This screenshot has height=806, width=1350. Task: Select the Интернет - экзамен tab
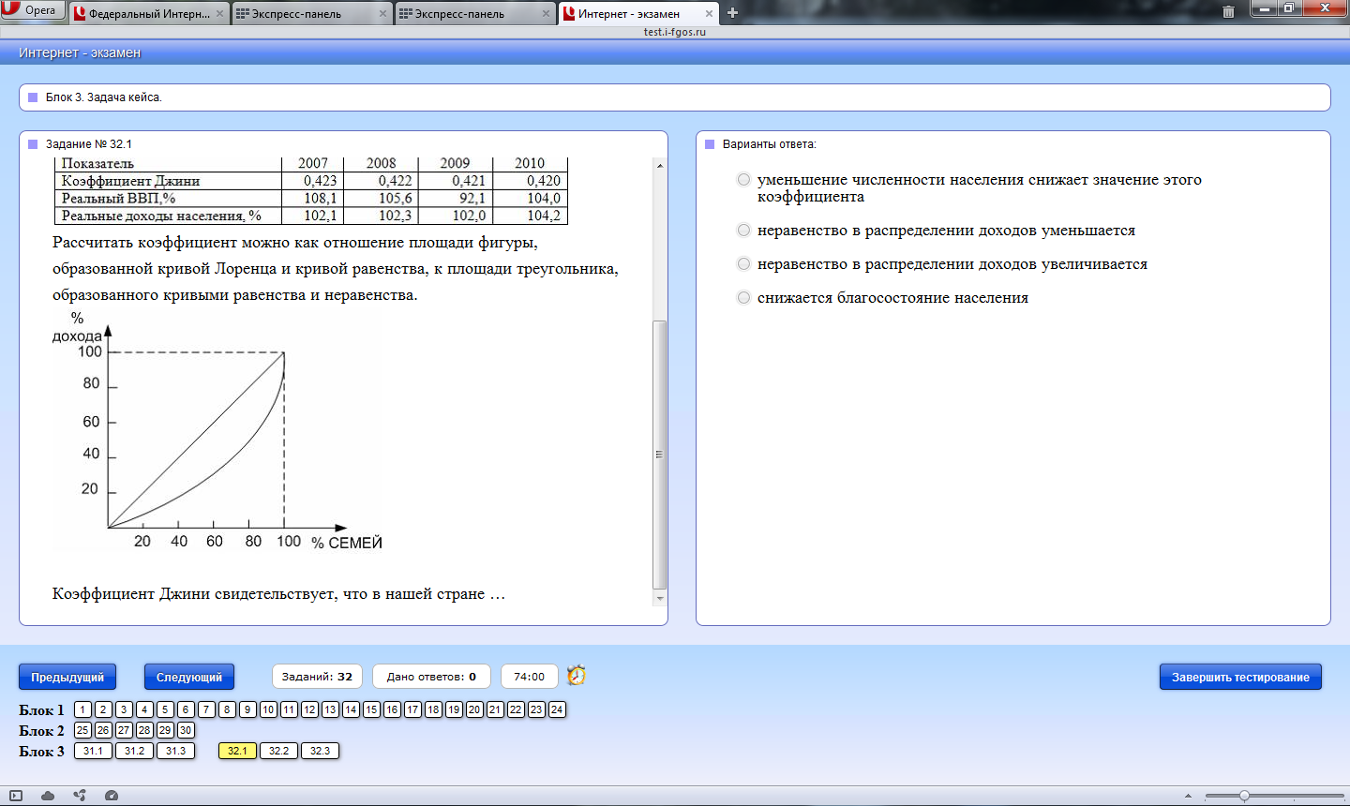pos(639,14)
